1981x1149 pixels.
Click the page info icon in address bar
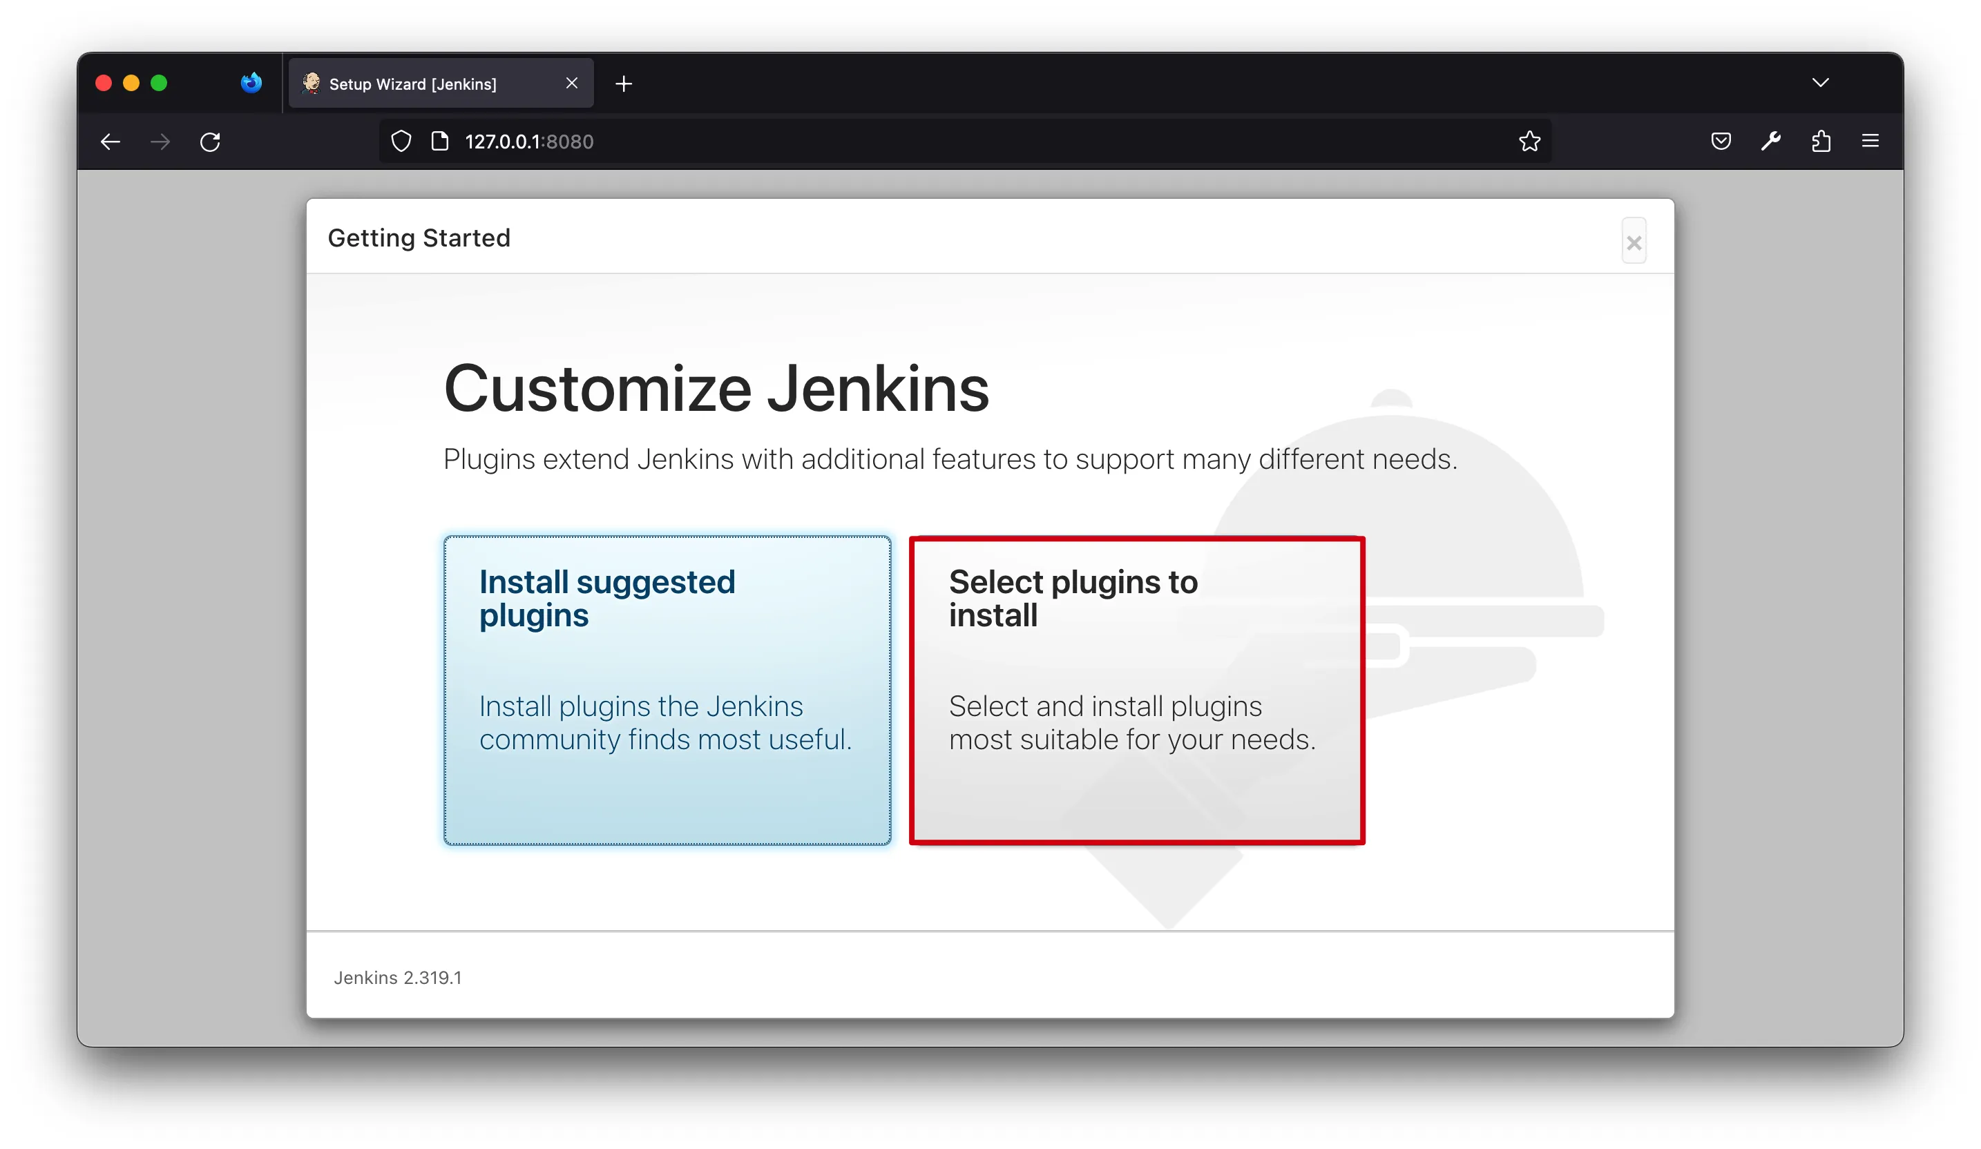click(439, 142)
